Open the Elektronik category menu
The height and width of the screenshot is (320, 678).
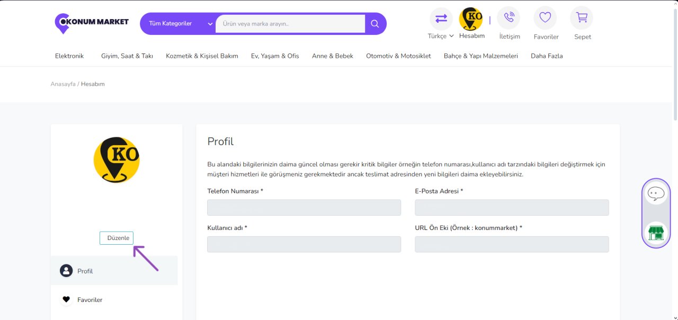coord(69,56)
